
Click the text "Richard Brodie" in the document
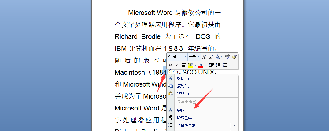(x=137, y=37)
